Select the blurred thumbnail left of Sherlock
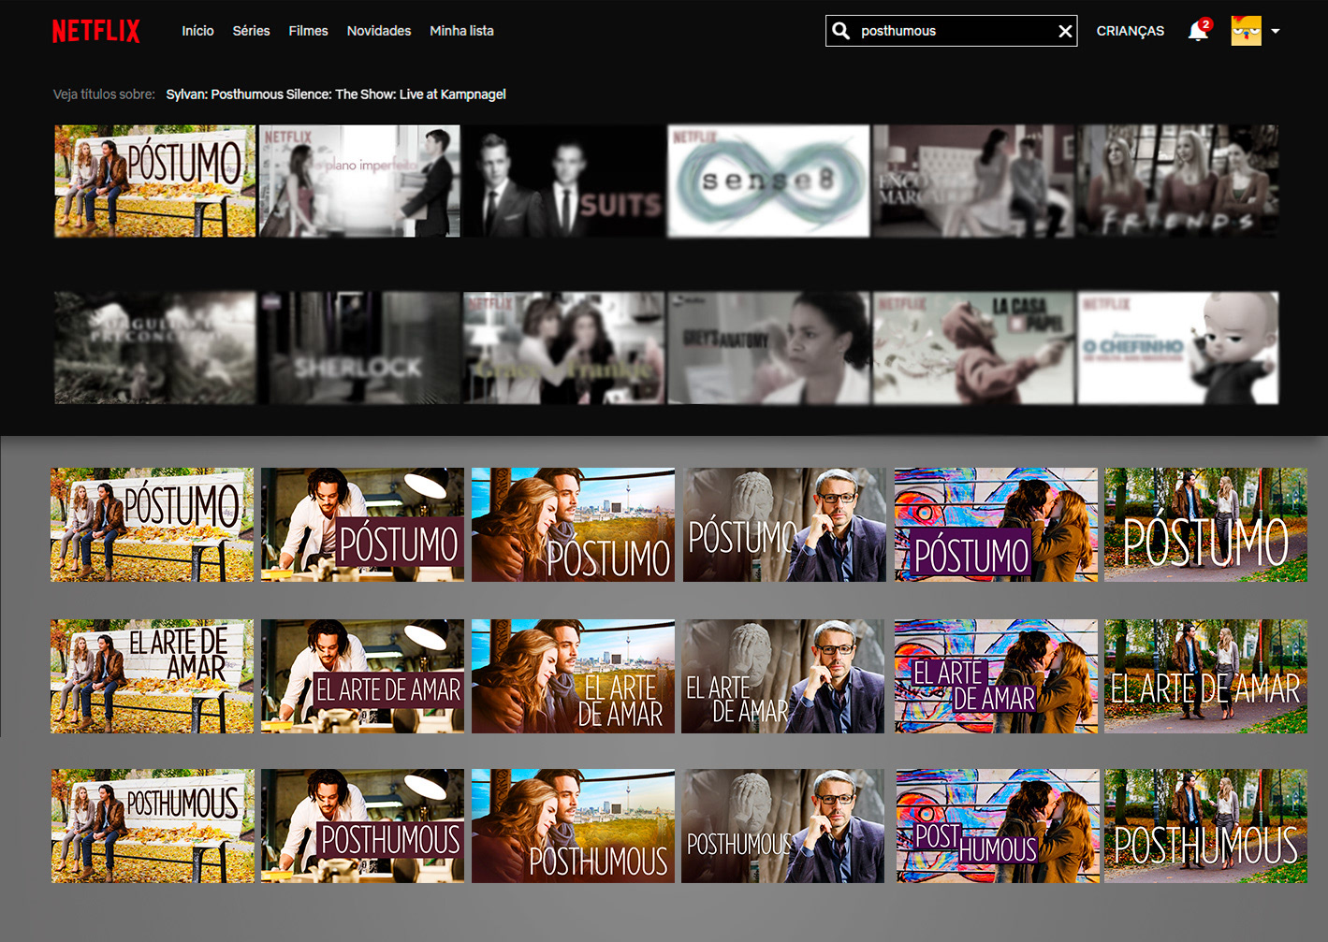The height and width of the screenshot is (942, 1328). pos(154,348)
